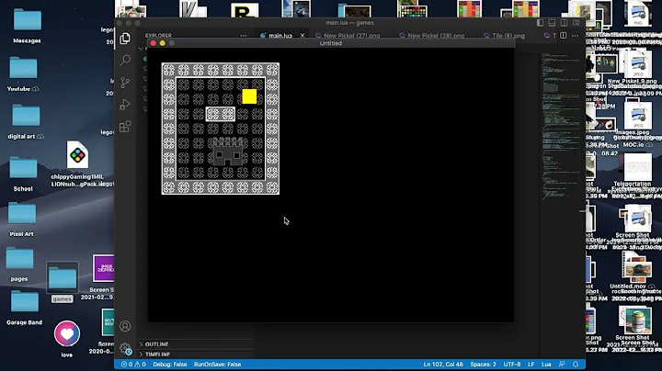This screenshot has width=662, height=371.
Task: Click the yellow minimize button of the Untitled window
Action: pos(163,43)
